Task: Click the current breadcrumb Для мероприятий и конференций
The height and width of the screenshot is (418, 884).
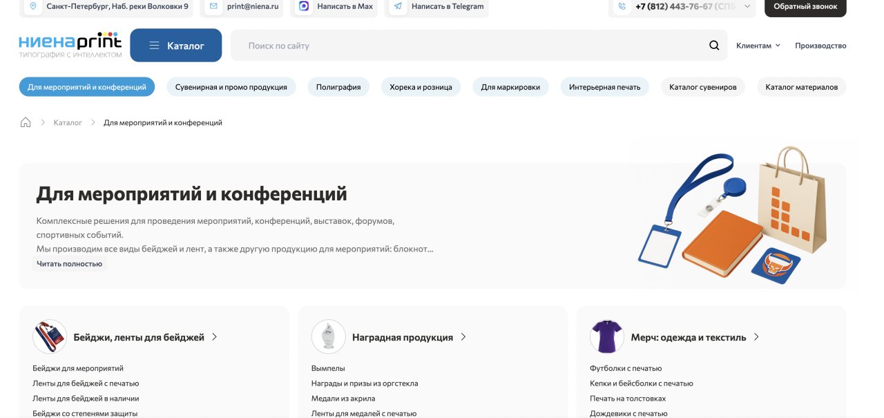Action: point(163,122)
